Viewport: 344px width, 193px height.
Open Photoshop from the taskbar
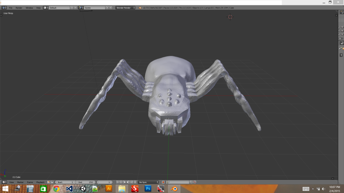tap(148, 189)
